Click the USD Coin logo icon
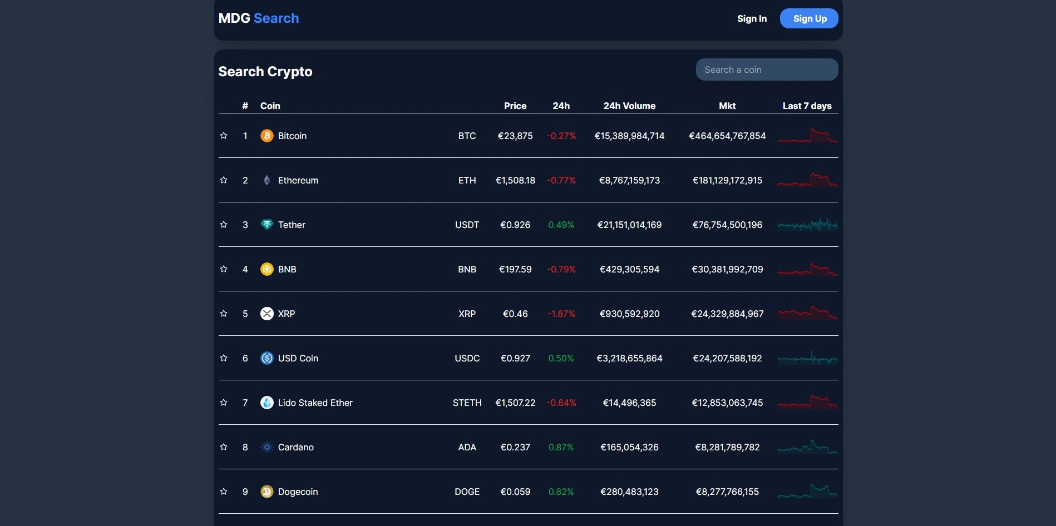Screen dimensions: 1056x526 coord(267,358)
